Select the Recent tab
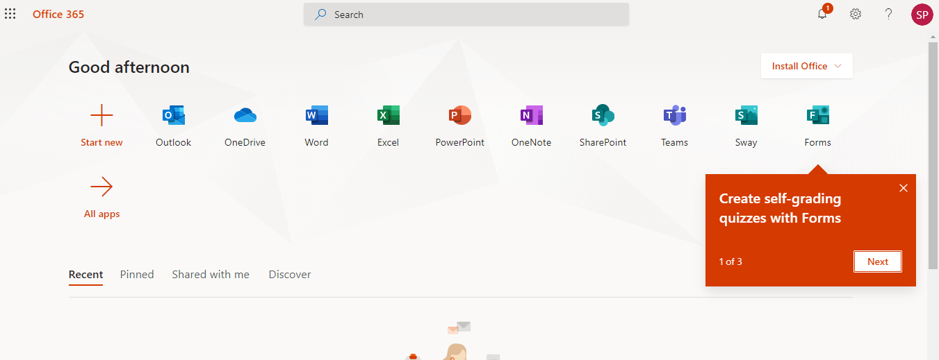This screenshot has height=360, width=939. pyautogui.click(x=85, y=275)
